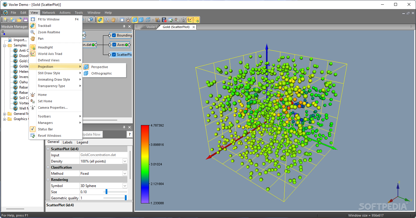
Task: Toggle the Bounding module checkbox
Action: point(114,35)
